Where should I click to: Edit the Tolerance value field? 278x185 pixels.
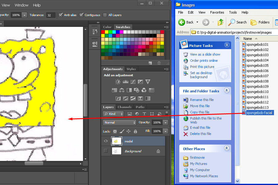click(51, 15)
